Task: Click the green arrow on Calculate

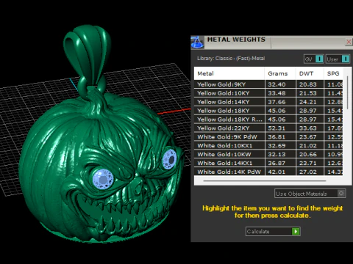Action: tap(296, 231)
